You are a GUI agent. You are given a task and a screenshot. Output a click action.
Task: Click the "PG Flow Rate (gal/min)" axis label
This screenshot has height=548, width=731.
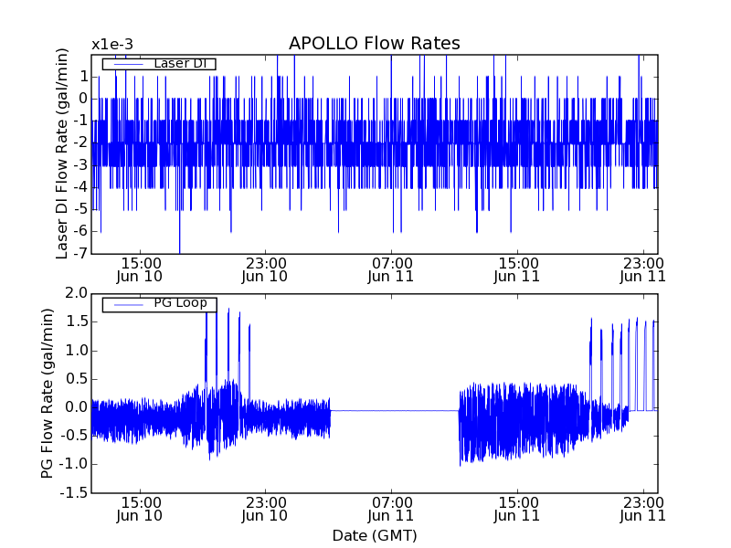pyautogui.click(x=47, y=393)
